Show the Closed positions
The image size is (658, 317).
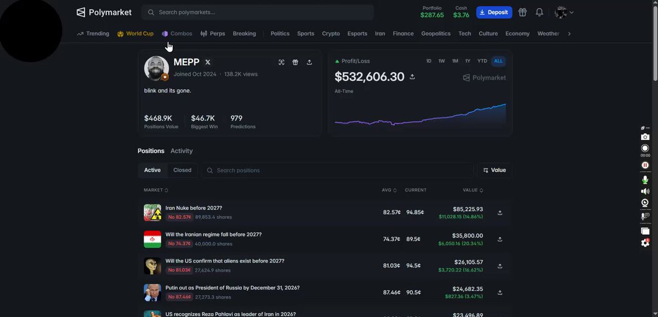coord(182,170)
